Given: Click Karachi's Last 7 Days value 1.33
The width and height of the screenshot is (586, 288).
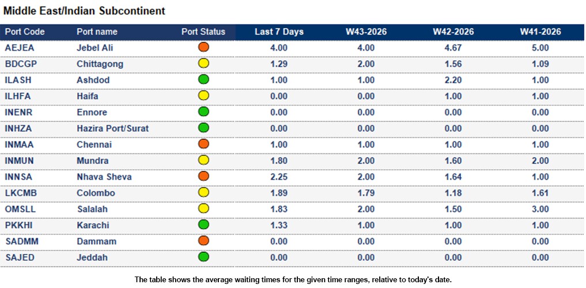Looking at the screenshot, I should [x=279, y=225].
